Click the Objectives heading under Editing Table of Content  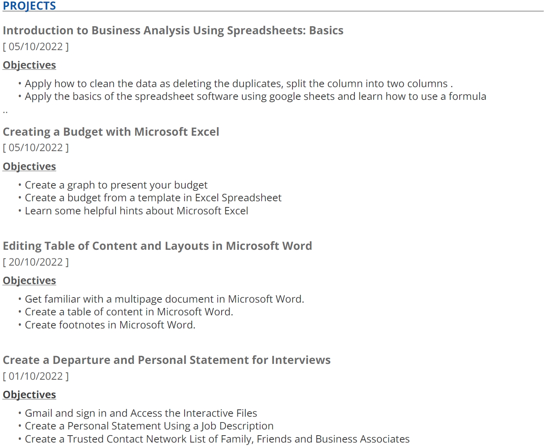pos(29,281)
